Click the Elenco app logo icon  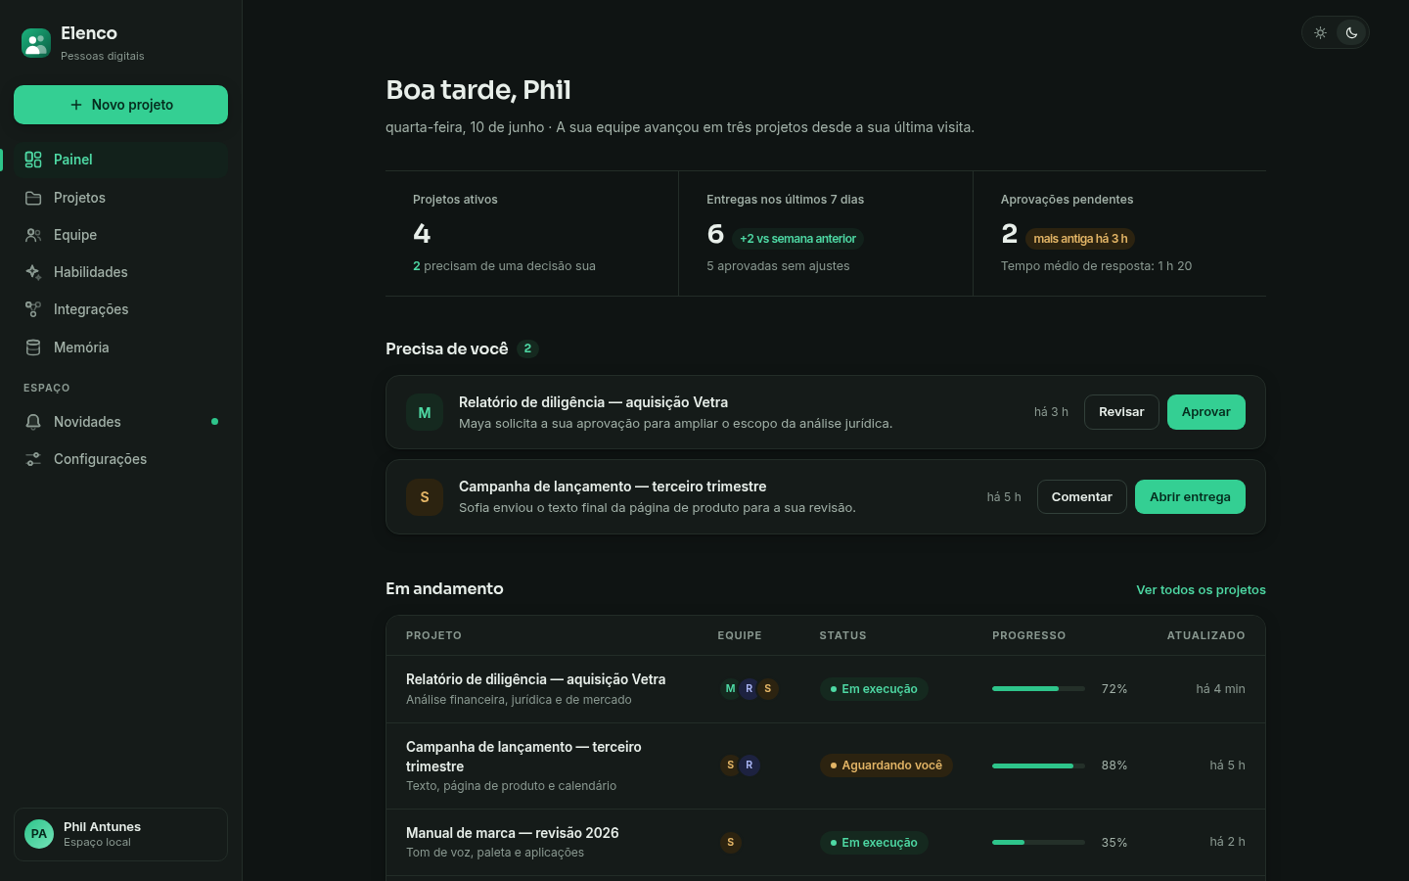click(x=36, y=43)
